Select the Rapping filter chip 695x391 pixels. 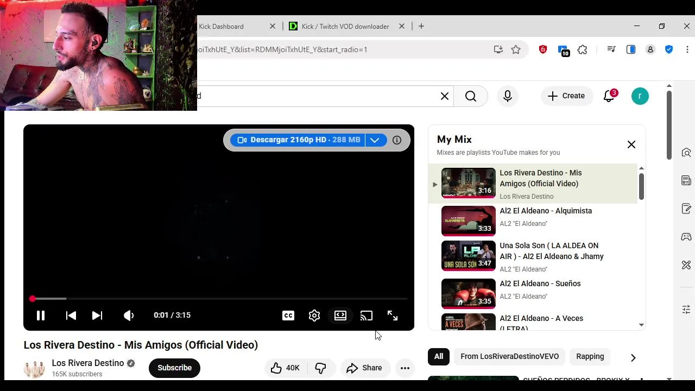click(590, 357)
